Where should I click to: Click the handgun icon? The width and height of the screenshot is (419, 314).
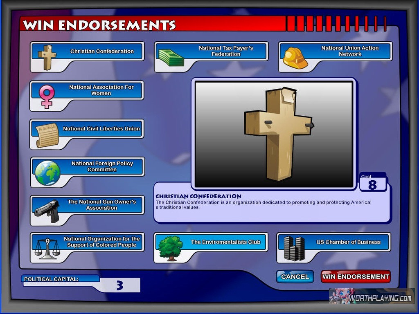(47, 211)
